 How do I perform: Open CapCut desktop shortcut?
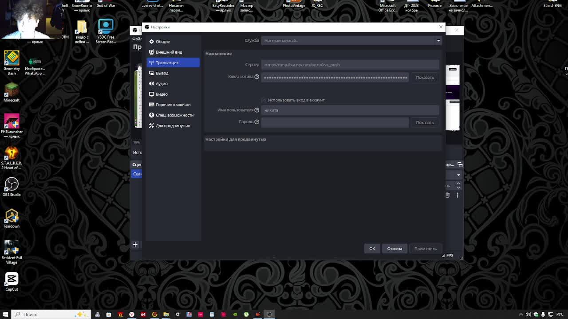click(x=12, y=282)
